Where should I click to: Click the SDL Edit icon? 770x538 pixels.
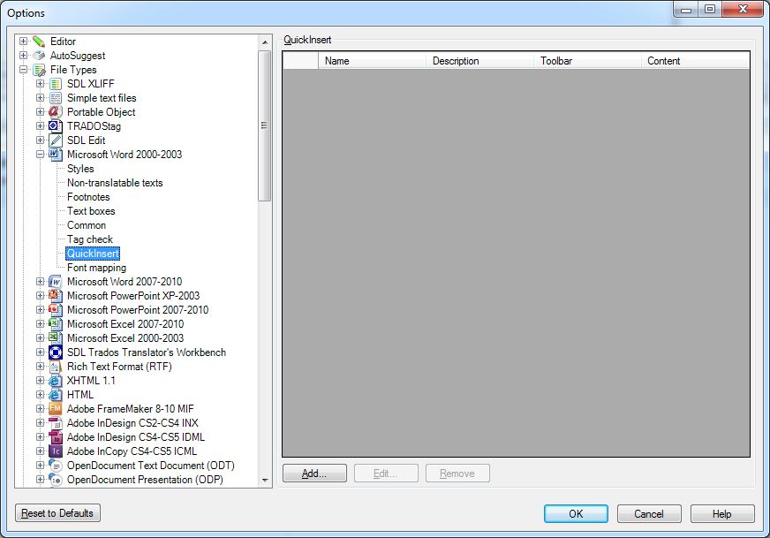[56, 140]
